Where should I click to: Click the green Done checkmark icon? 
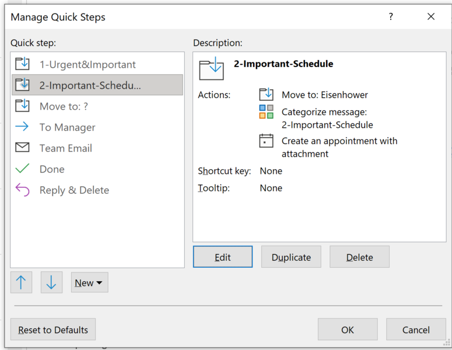coord(22,169)
